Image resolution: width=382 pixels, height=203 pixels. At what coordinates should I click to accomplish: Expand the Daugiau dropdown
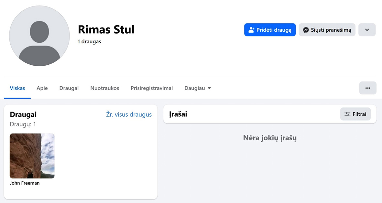[198, 88]
